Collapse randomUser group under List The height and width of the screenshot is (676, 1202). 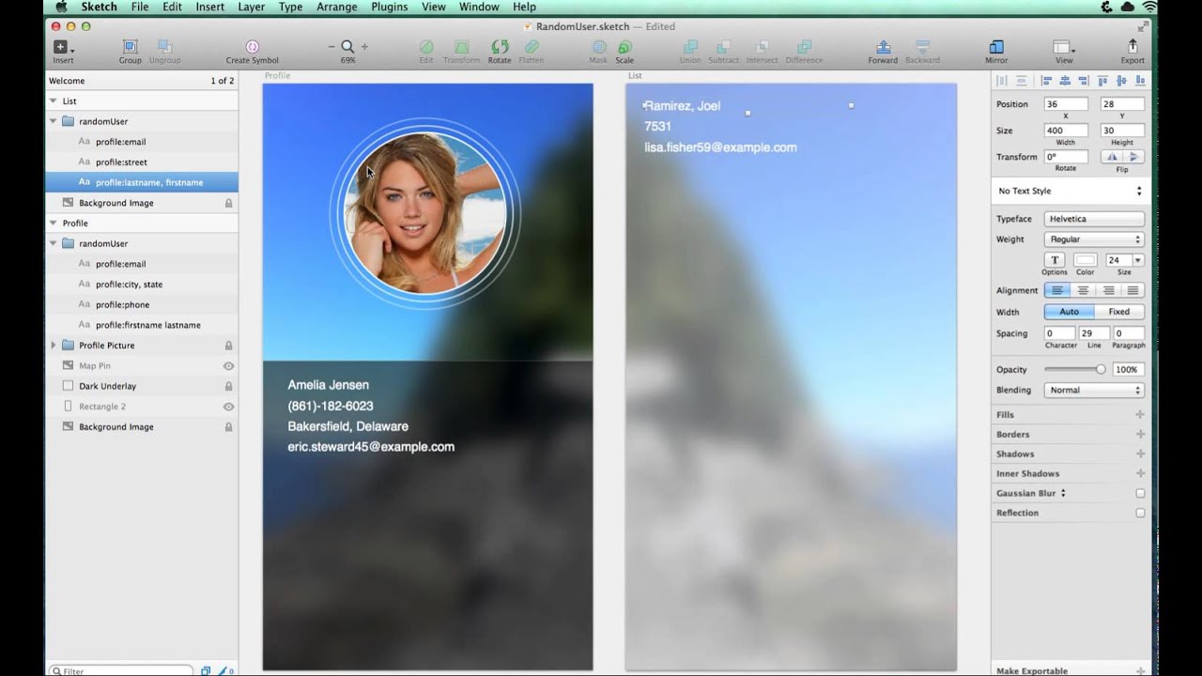point(54,121)
